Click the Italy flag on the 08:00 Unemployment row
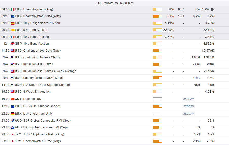Image resolution: width=229 pixels, height=145 pixels. click(x=13, y=9)
